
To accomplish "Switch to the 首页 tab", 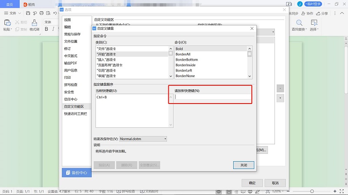I will tap(10, 4).
